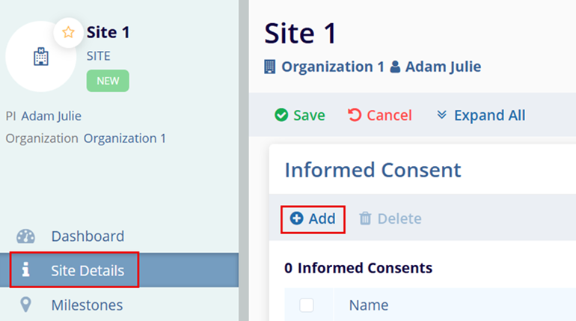Add a new informed consent

click(313, 218)
